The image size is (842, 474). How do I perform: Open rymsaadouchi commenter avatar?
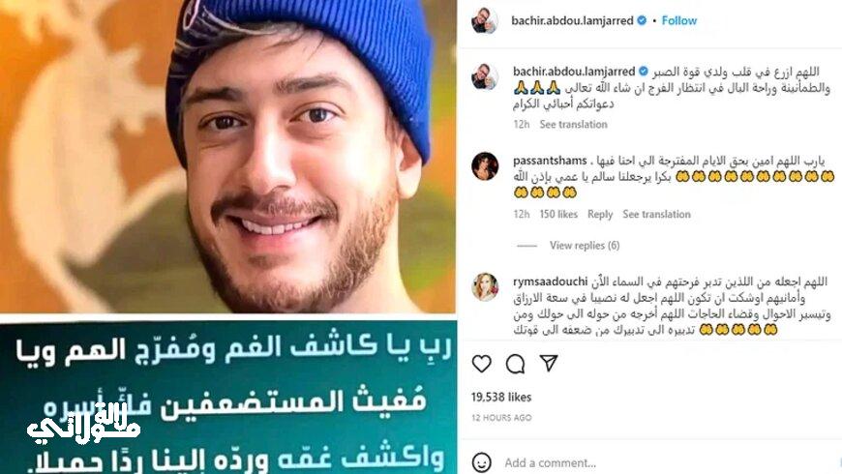point(485,287)
